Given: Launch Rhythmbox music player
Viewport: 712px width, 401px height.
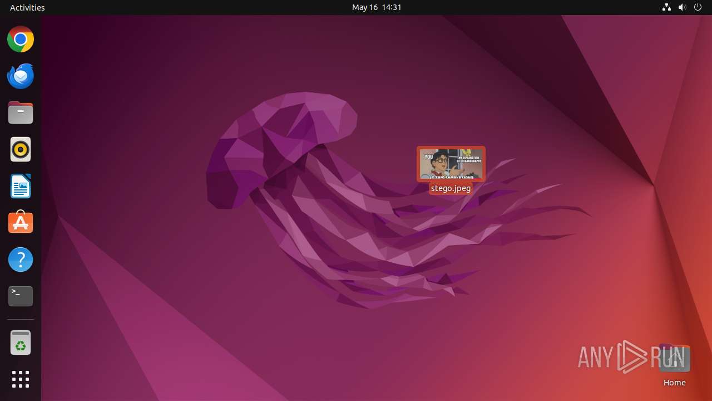Looking at the screenshot, I should [21, 150].
